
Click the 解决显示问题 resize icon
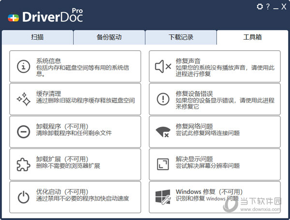pos(163,164)
